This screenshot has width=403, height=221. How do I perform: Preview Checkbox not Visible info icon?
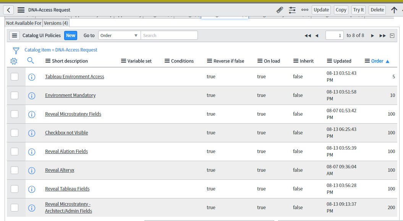click(32, 133)
